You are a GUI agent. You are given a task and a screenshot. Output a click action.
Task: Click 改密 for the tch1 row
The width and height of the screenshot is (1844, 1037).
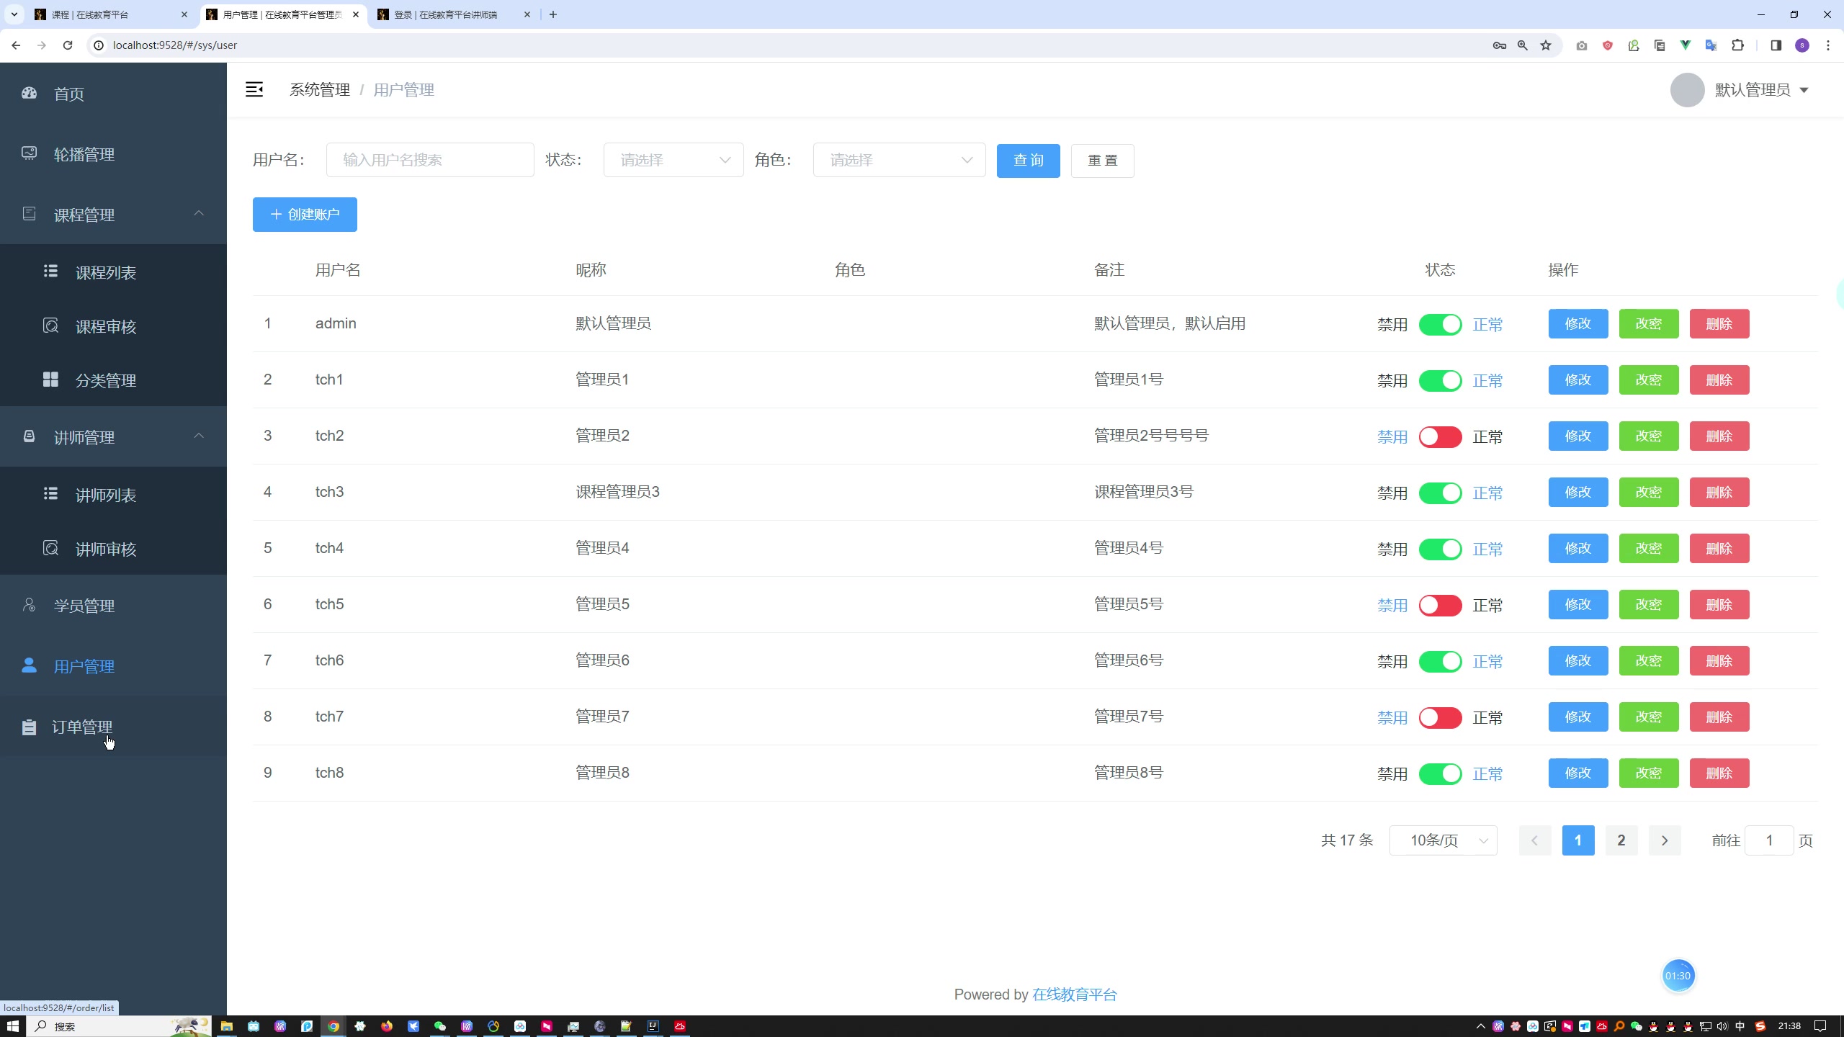click(1649, 380)
